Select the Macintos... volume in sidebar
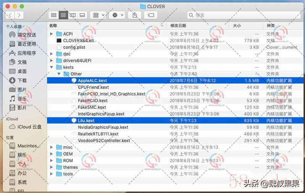305x193 pixels. tap(25, 146)
